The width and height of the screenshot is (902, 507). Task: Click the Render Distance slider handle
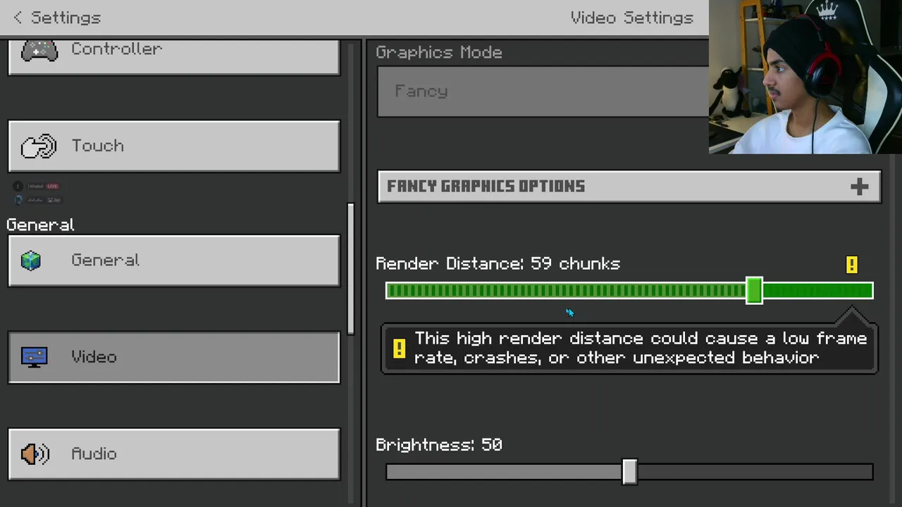754,291
